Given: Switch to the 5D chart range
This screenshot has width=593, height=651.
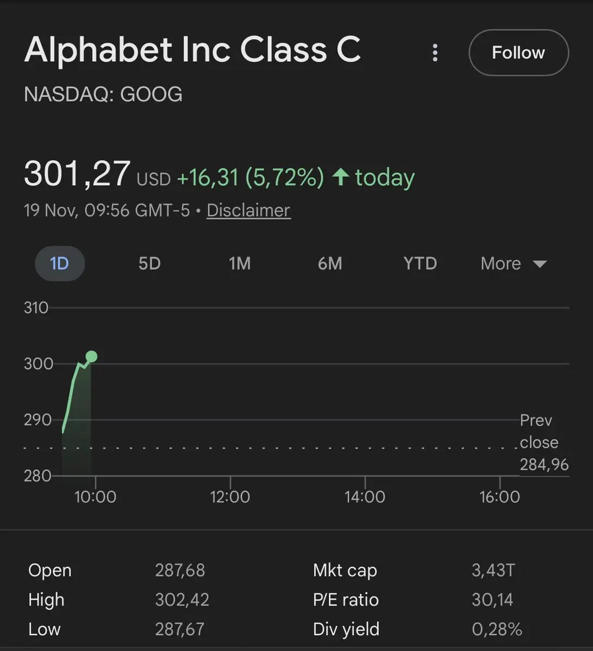Looking at the screenshot, I should pos(150,264).
